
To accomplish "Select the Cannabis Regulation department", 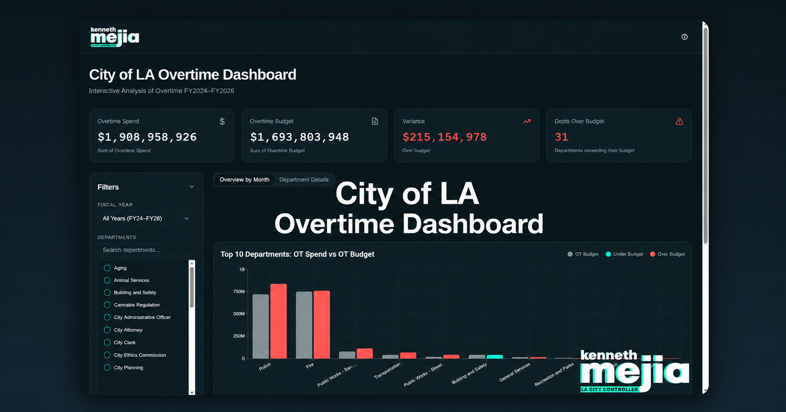I will pos(107,305).
